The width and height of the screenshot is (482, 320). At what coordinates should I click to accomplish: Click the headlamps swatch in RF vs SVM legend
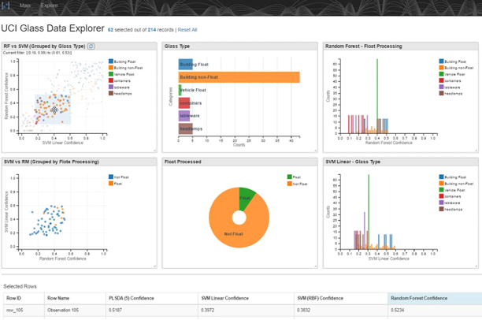pos(111,93)
